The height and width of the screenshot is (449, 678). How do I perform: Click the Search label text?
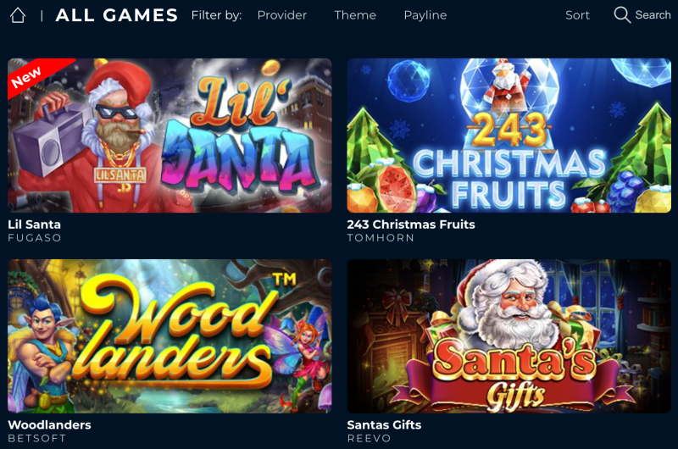[x=653, y=15]
